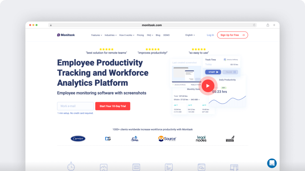The width and height of the screenshot is (305, 171).
Task: Go to the Blog page
Action: tap(158, 35)
